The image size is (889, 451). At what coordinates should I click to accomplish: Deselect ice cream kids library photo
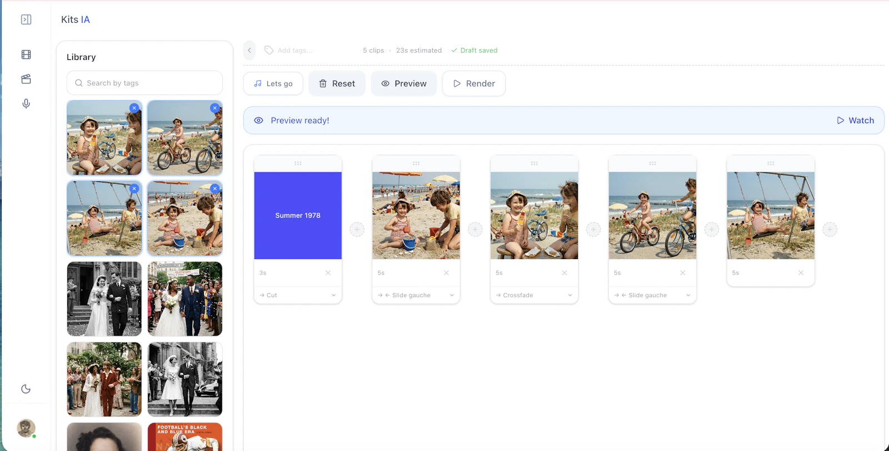pos(134,108)
